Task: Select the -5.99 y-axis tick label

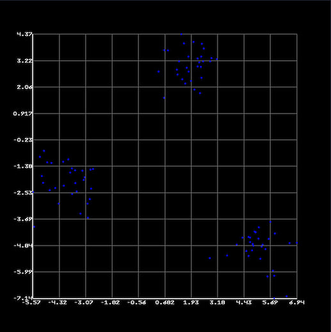Action: (x=24, y=272)
